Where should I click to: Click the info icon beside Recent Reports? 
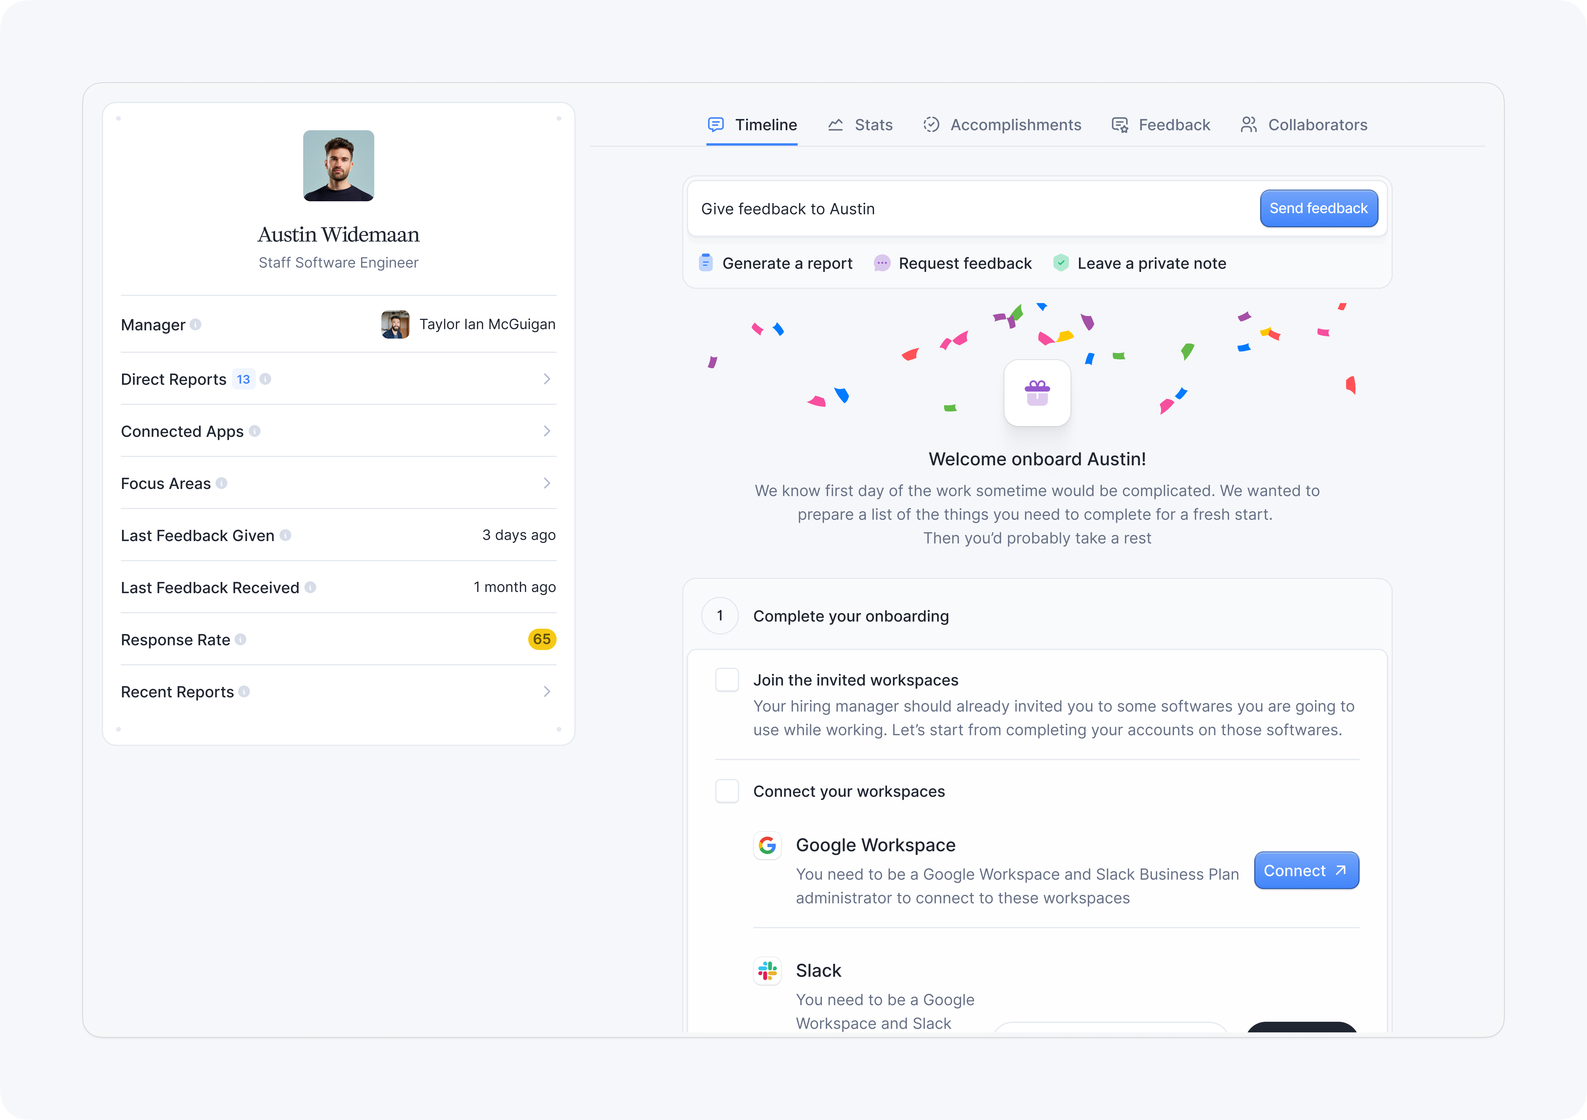(244, 692)
